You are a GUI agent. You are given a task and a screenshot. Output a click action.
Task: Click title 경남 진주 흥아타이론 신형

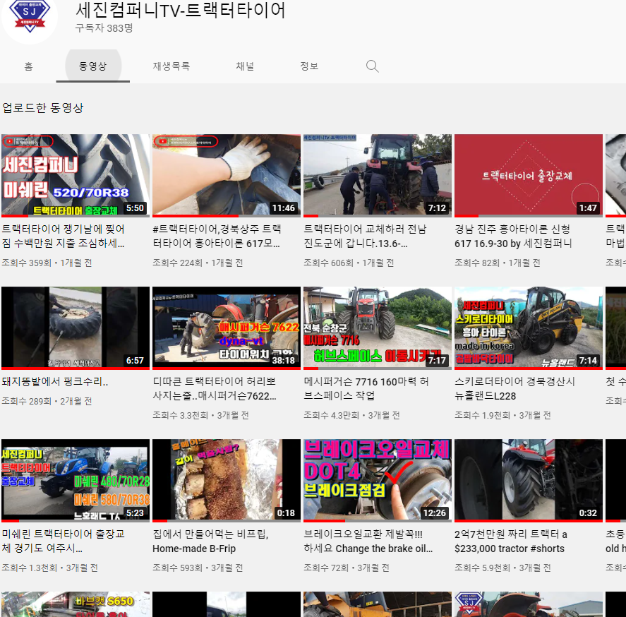point(513,236)
